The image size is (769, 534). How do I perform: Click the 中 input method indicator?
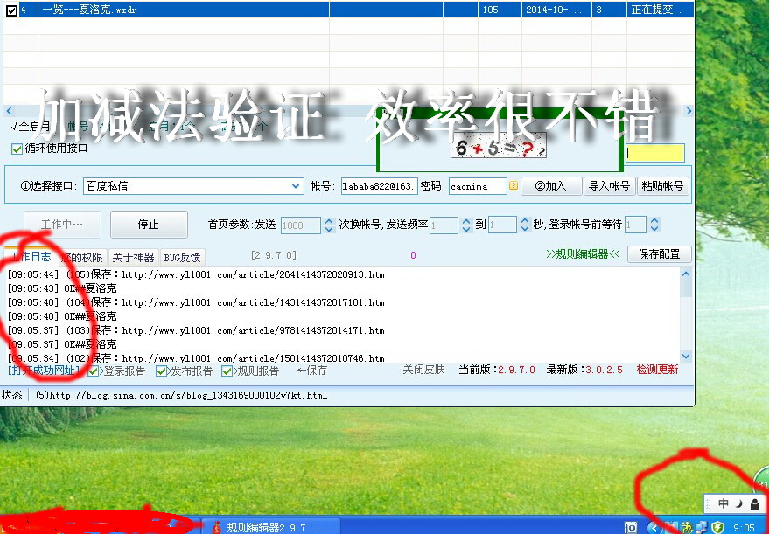(x=723, y=504)
